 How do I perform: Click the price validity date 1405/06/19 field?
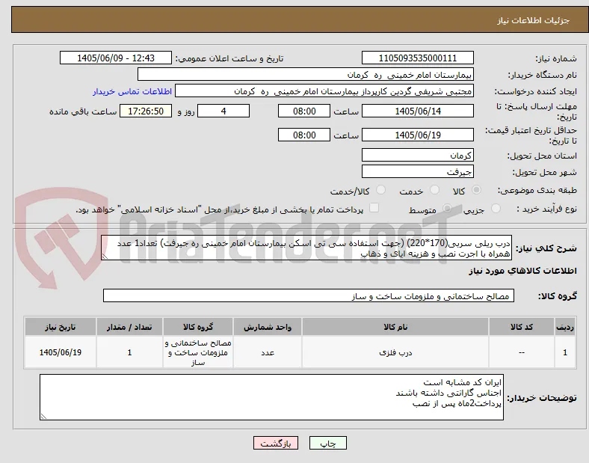[418, 135]
